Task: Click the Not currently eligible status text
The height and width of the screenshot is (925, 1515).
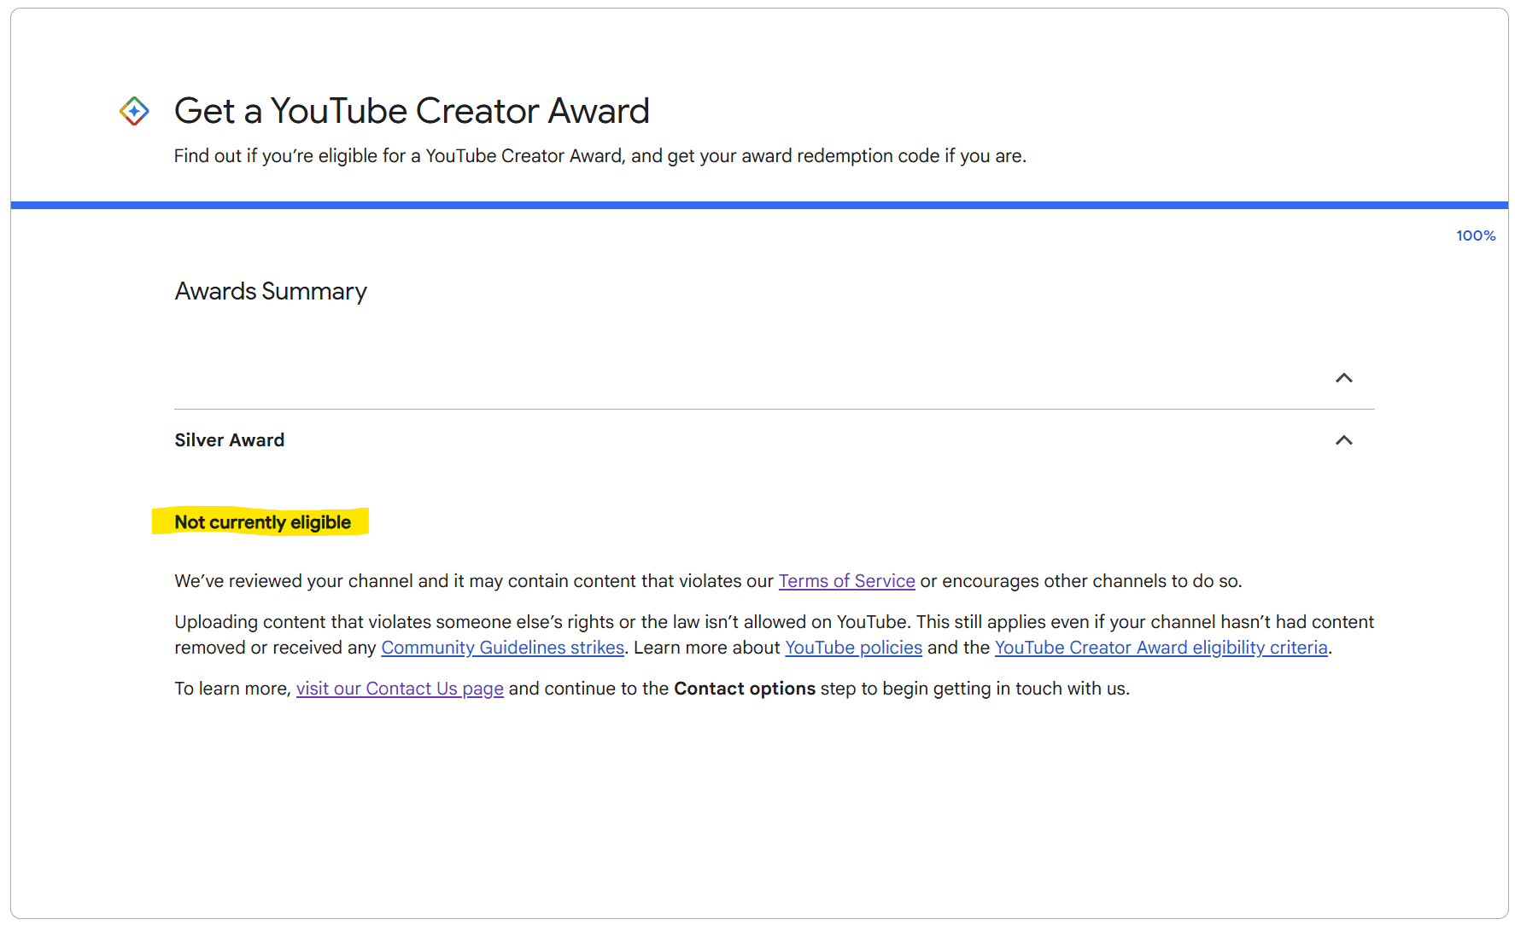Action: (x=263, y=522)
